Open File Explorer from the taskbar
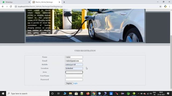Image resolution: width=172 pixels, height=96 pixels. coord(70,94)
